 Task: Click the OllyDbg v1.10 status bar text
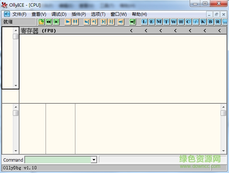(x=20, y=168)
